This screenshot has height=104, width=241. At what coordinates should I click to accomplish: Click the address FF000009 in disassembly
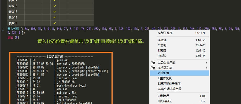coord(23,71)
